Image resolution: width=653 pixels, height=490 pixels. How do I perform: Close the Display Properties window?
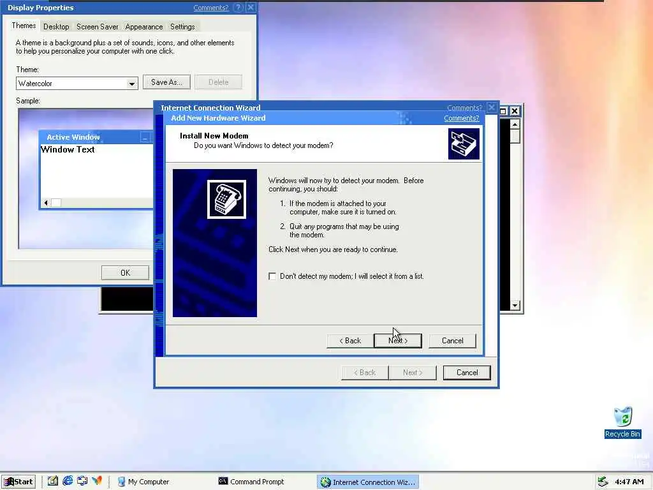(250, 8)
